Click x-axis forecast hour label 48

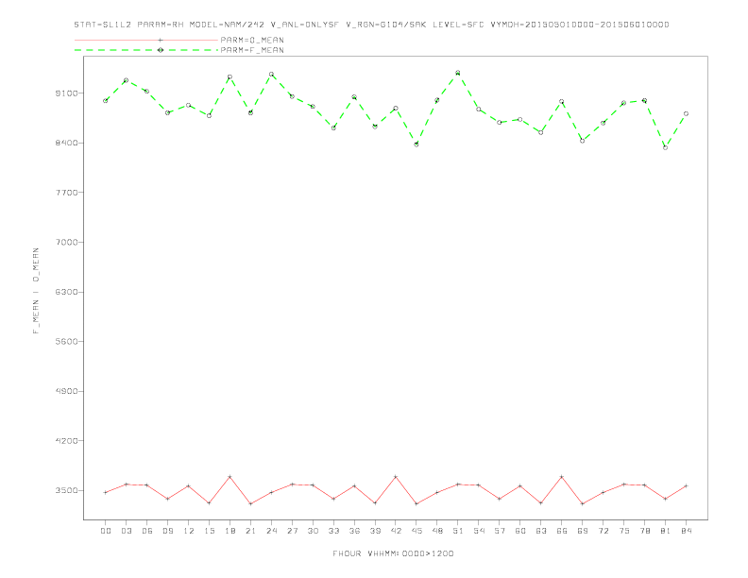pyautogui.click(x=437, y=531)
